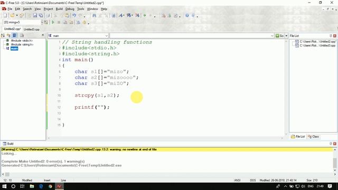Screen dimensions: 338x190
Task: Open the Window menu
Action: 92,9
